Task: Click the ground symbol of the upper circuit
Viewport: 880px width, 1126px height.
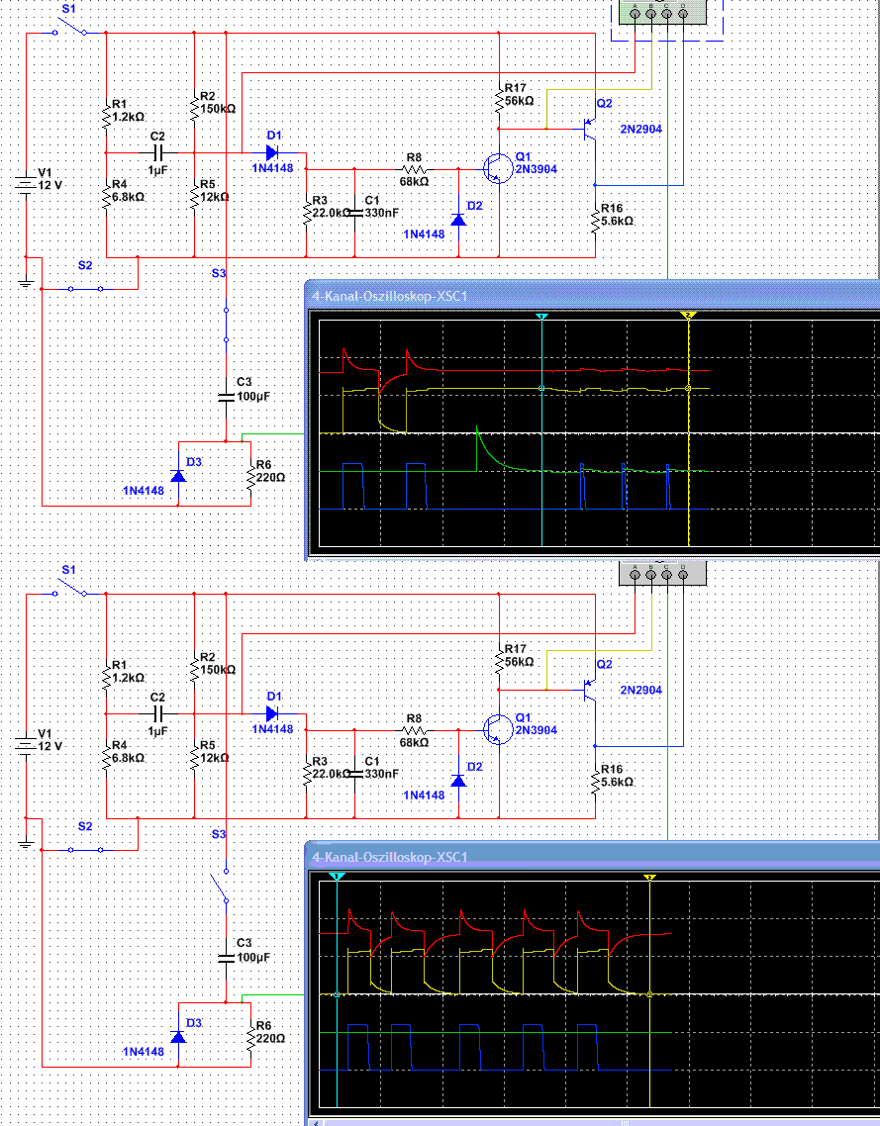Action: coord(26,283)
